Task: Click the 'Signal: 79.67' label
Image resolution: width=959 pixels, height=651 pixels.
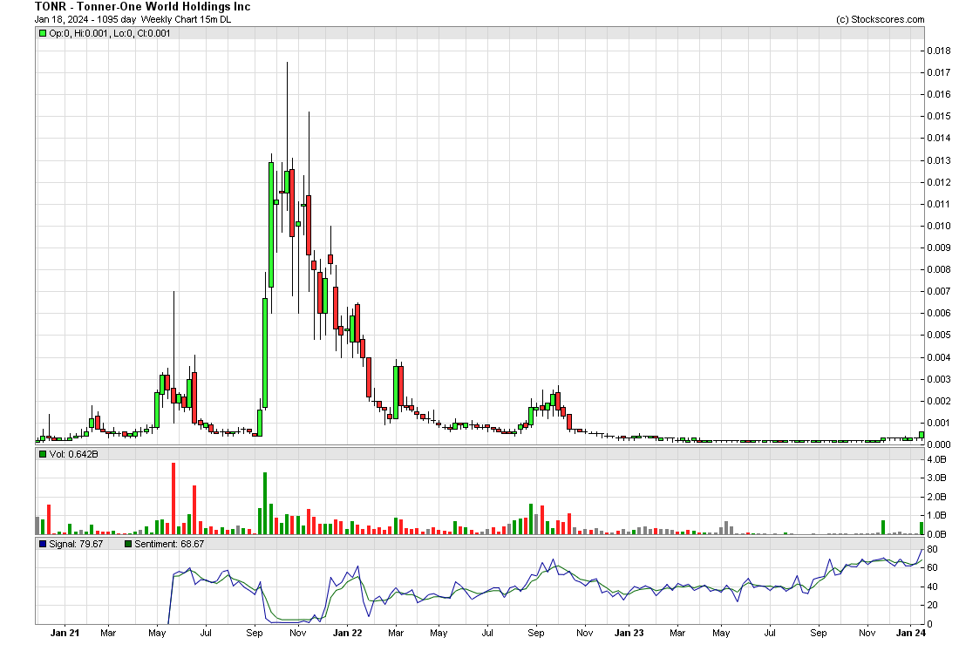Action: [76, 544]
